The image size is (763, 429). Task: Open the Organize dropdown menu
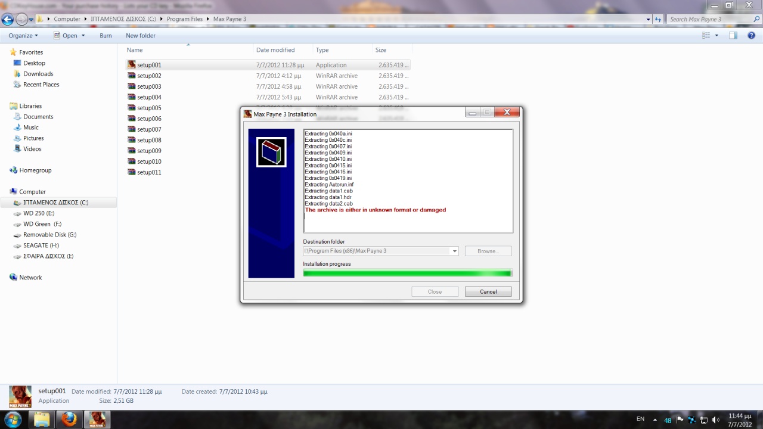pos(23,36)
